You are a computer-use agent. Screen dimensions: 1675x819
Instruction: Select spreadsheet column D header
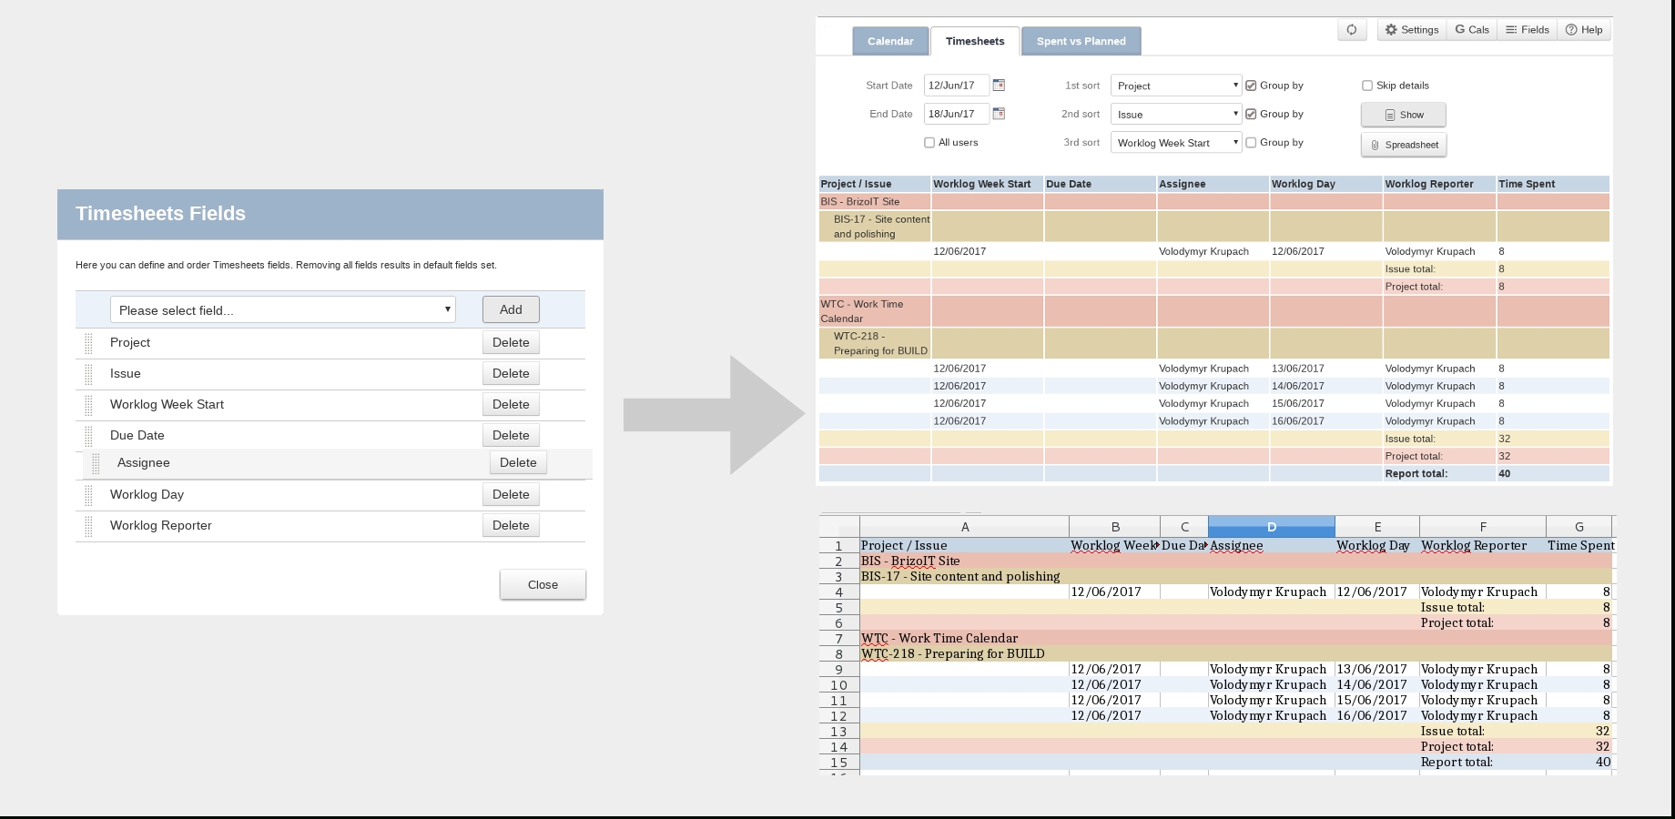click(1272, 527)
